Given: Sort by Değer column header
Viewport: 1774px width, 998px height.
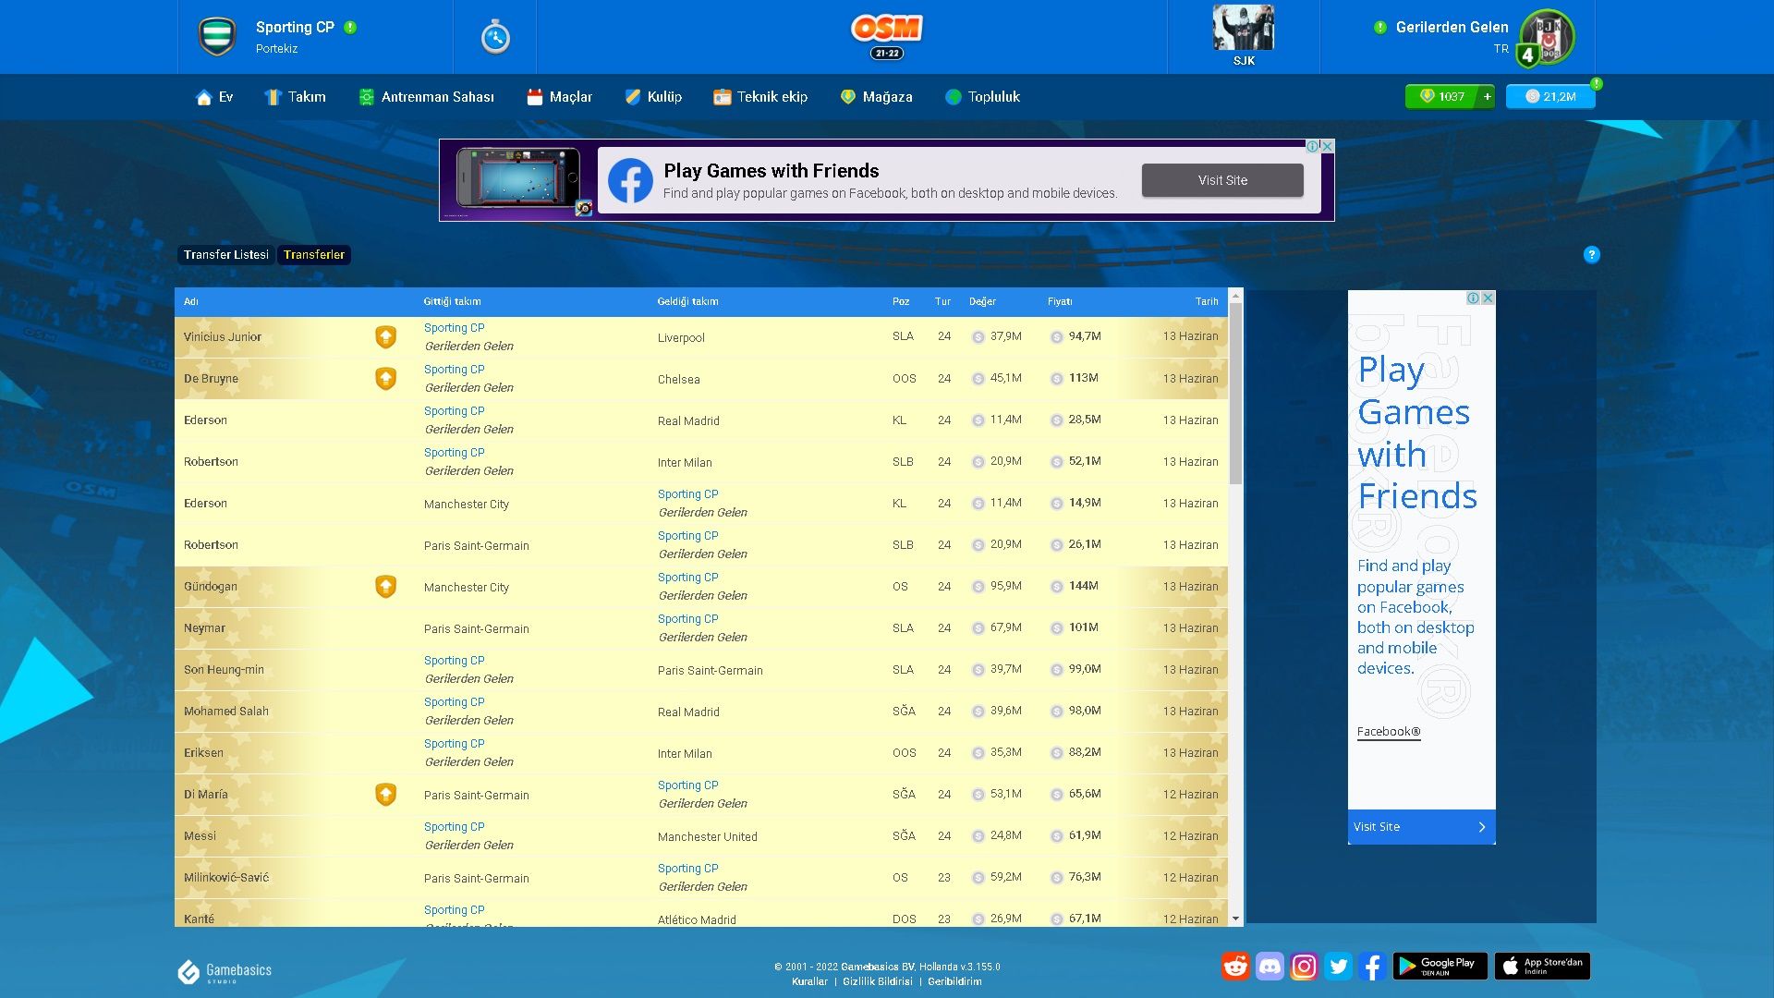Looking at the screenshot, I should point(982,301).
